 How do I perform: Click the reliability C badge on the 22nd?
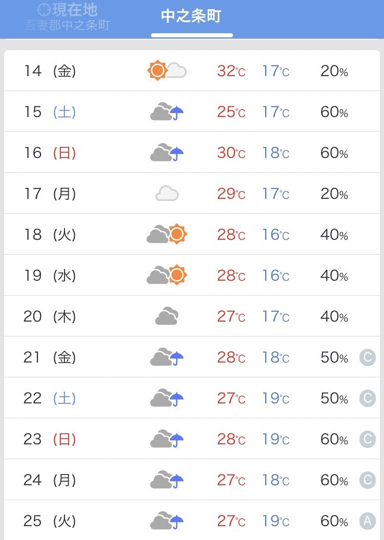368,398
